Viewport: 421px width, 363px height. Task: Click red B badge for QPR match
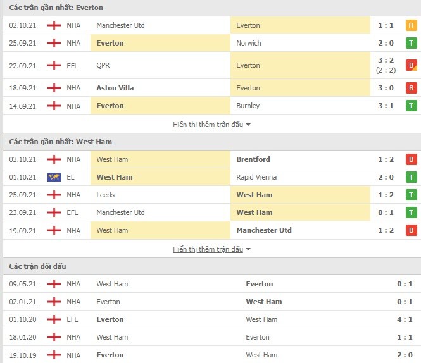point(411,65)
